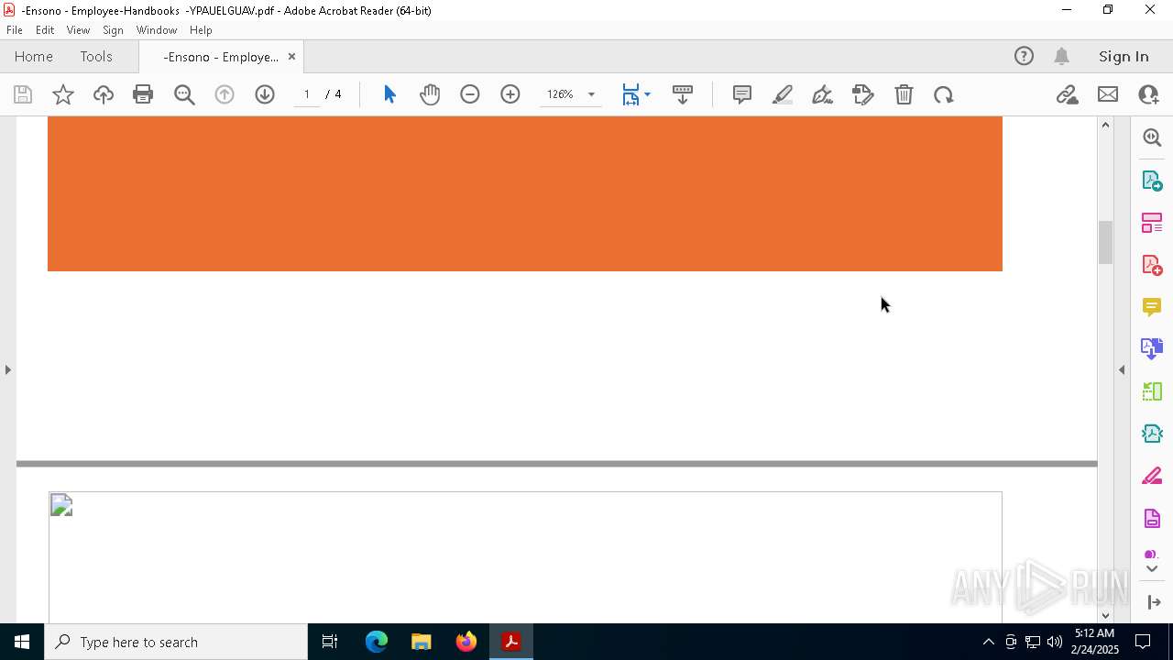Viewport: 1173px width, 660px height.
Task: Open the Comment tool in right pane
Action: pyautogui.click(x=1152, y=307)
